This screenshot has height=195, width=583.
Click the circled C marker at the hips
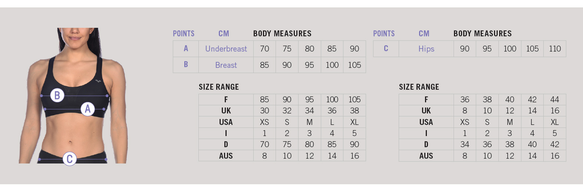tap(69, 159)
